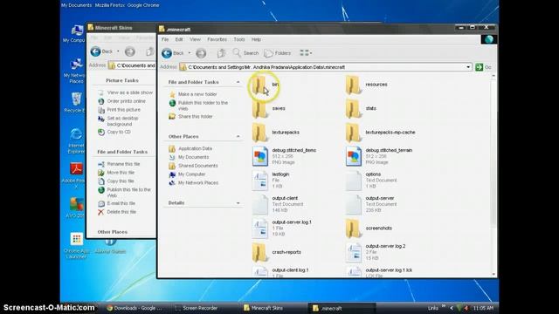Image resolution: width=559 pixels, height=314 pixels.
Task: Select the output-server.log.1 file icon
Action: (x=260, y=229)
